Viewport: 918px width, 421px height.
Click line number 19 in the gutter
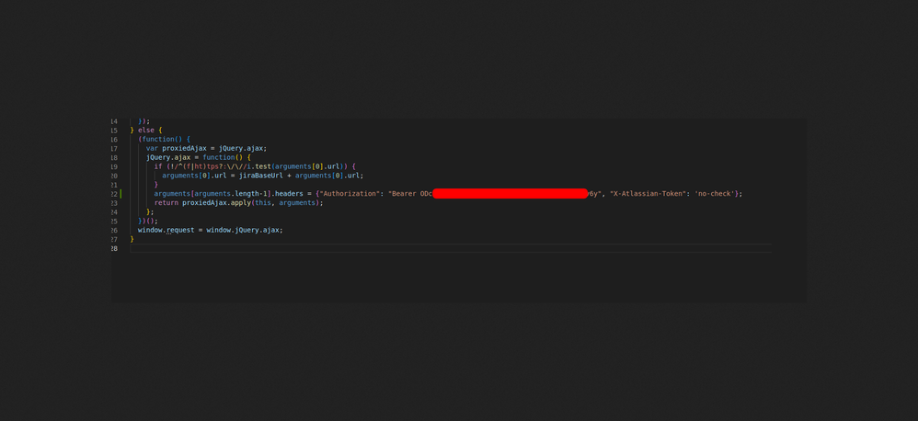[x=114, y=166]
